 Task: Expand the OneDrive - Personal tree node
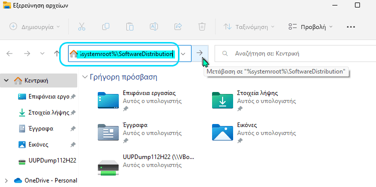point(7,180)
